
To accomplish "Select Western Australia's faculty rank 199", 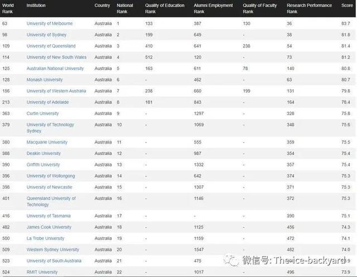I will [247, 91].
